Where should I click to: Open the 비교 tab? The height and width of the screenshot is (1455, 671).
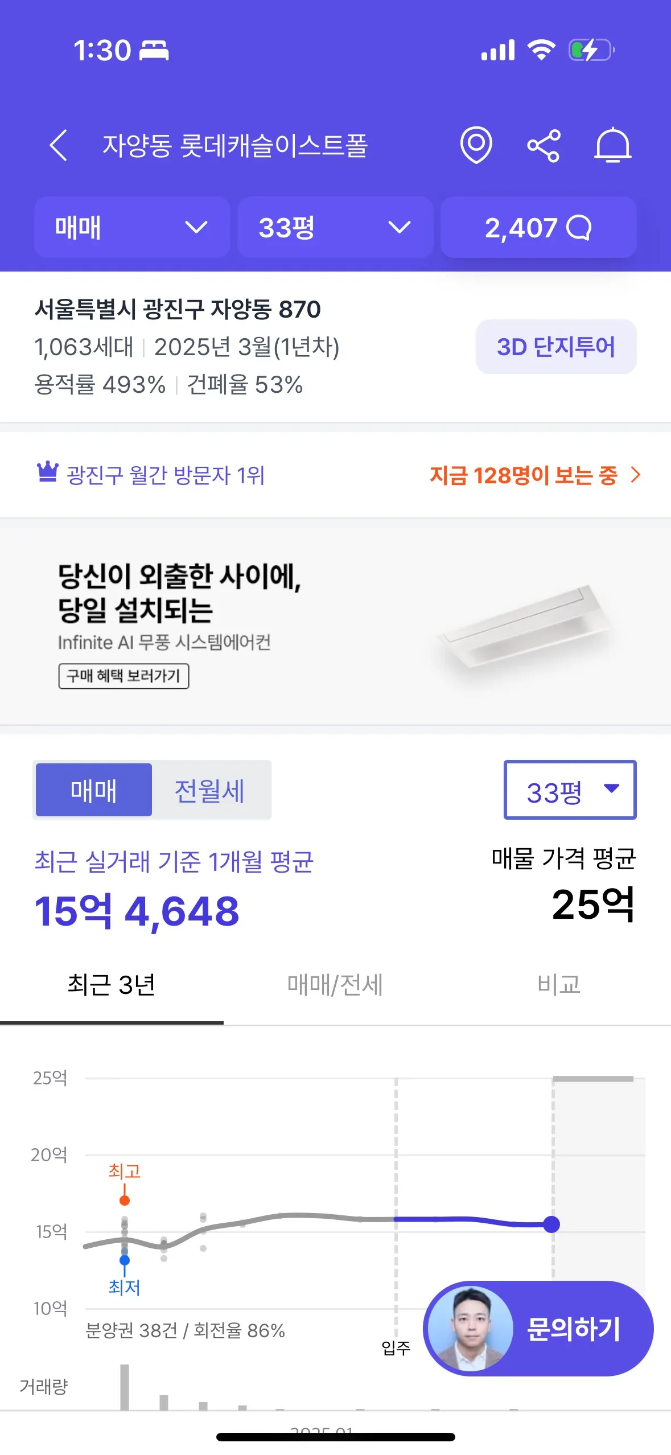559,985
